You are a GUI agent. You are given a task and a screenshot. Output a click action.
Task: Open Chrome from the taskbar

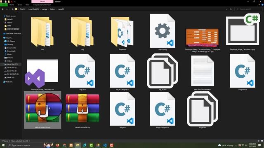click(64, 145)
